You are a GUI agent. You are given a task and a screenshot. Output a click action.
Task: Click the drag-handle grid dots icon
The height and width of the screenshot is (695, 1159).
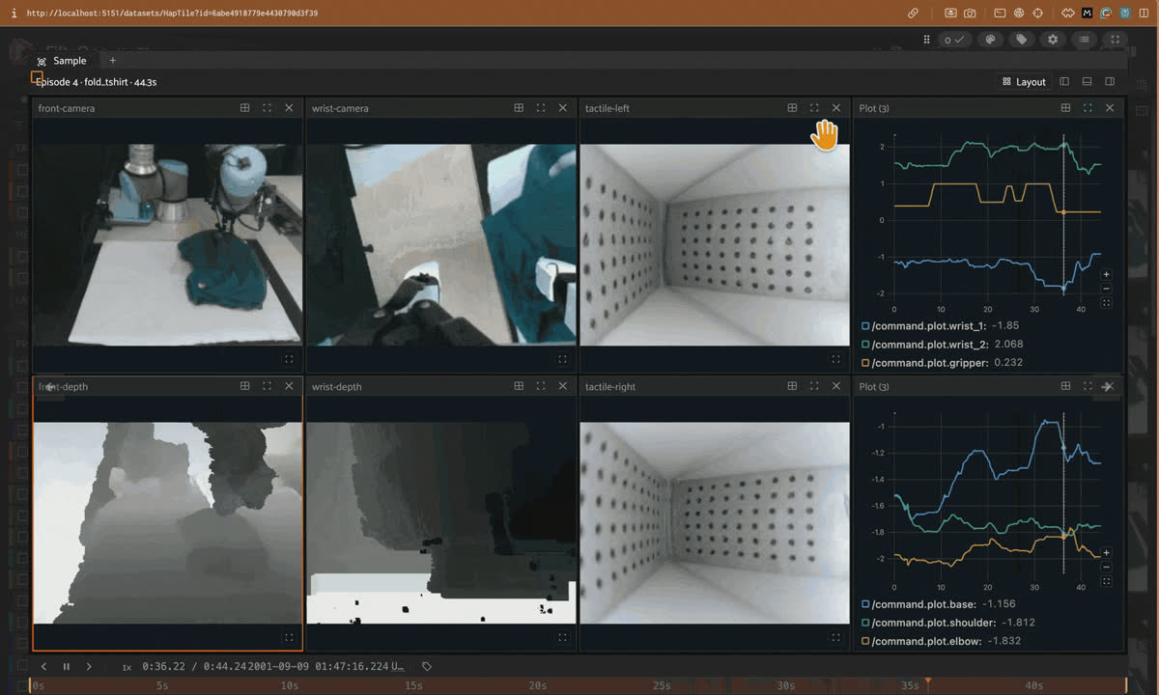click(927, 40)
